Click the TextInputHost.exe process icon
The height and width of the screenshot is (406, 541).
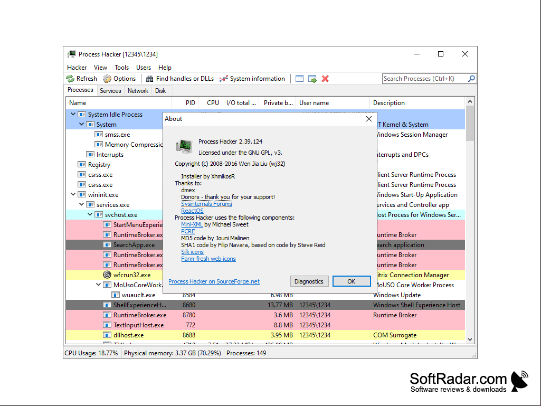[x=107, y=325]
